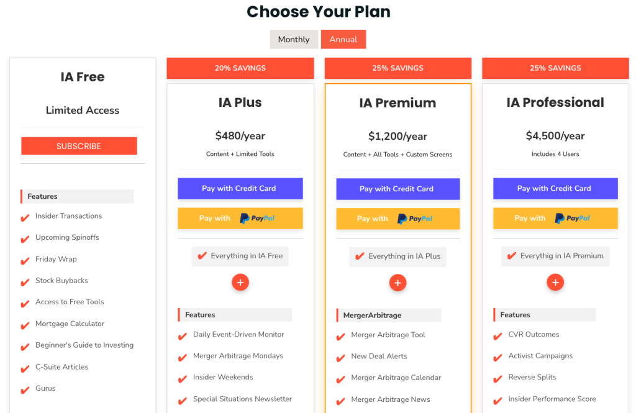Click the plus icon in the IA Premium column
This screenshot has height=413, width=636.
coord(397,282)
